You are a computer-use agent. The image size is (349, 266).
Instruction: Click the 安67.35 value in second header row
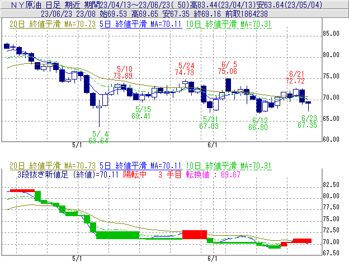pyautogui.click(x=176, y=14)
